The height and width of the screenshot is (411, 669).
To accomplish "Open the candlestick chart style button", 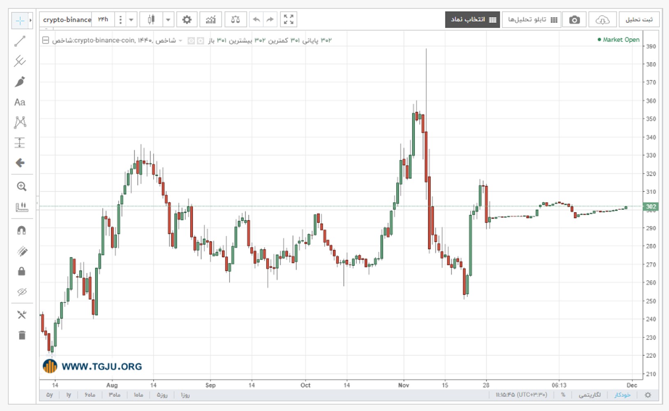I will [151, 19].
